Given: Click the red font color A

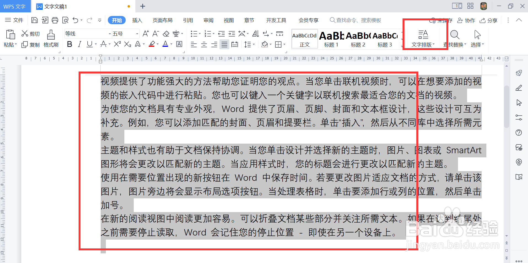Looking at the screenshot, I should (x=165, y=44).
